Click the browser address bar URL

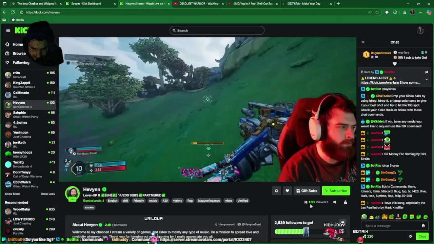(42, 12)
